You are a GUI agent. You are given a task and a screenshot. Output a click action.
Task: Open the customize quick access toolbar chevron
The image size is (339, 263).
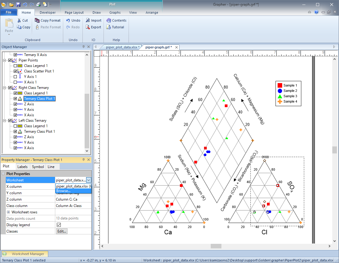(50, 4)
